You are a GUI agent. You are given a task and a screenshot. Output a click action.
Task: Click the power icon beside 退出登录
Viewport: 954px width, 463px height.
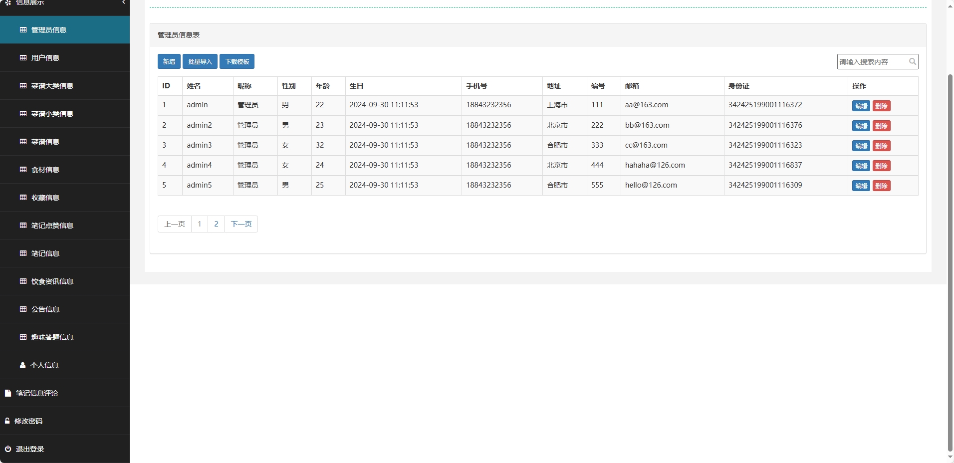(7, 449)
